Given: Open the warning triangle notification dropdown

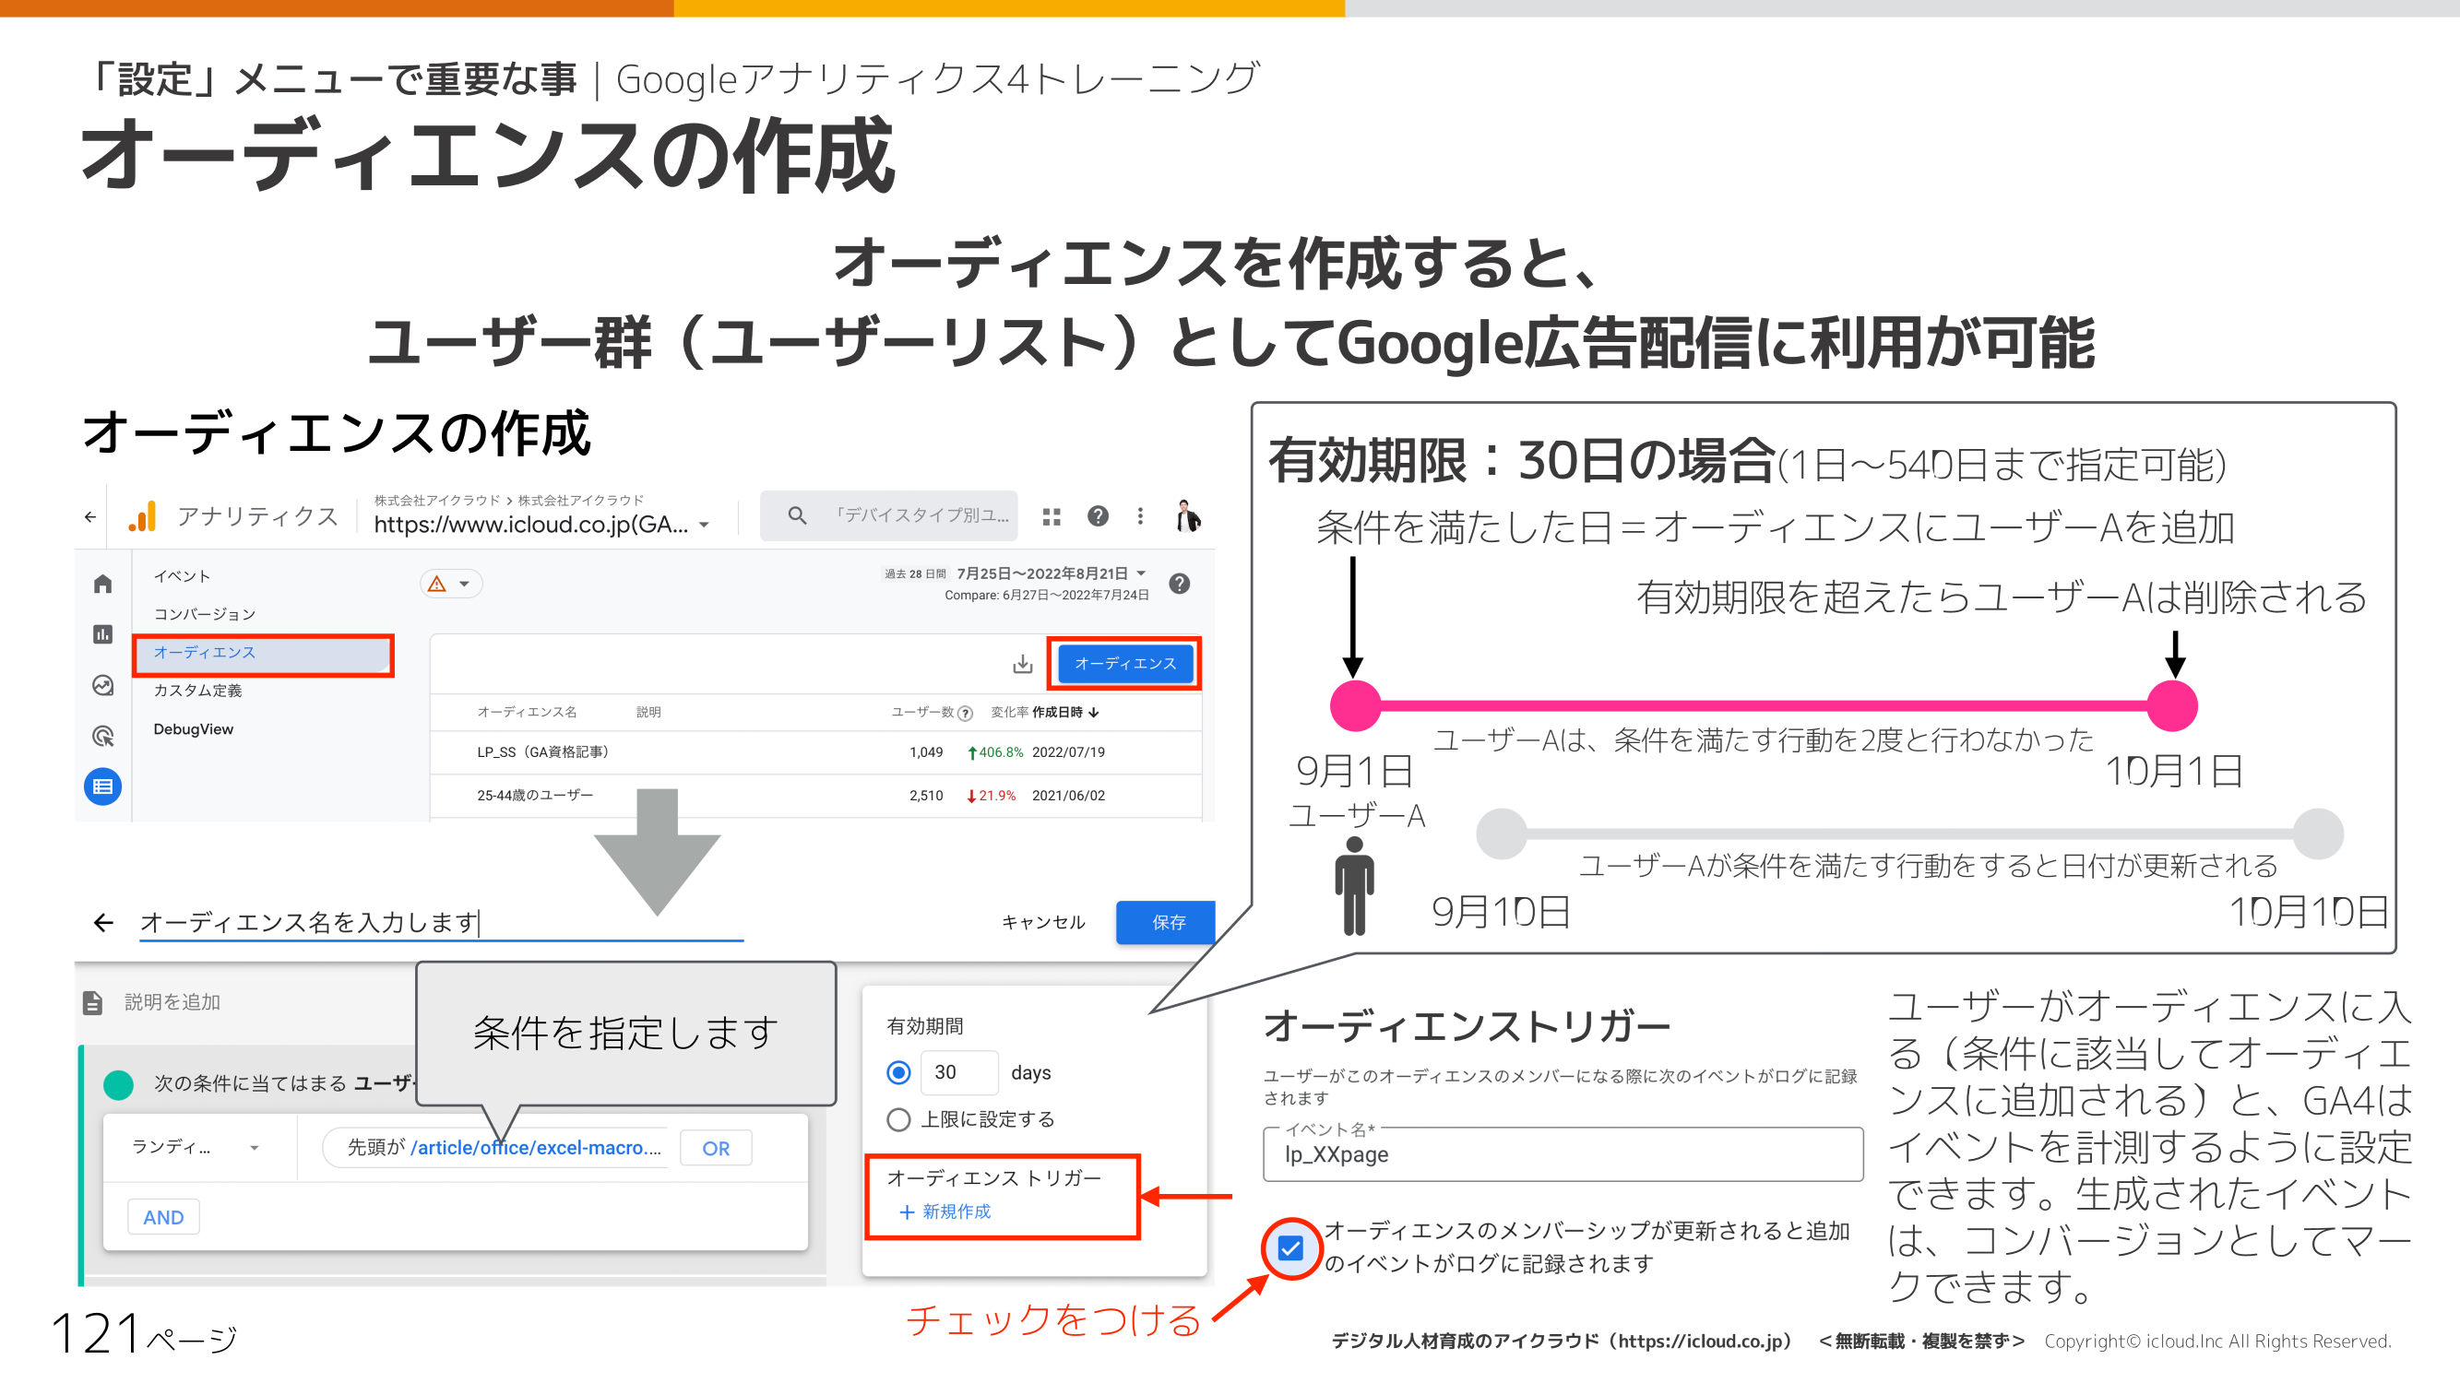Looking at the screenshot, I should pos(450,584).
